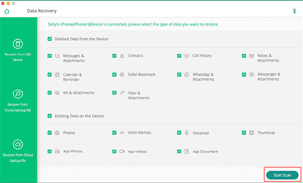
Task: Disable the Thumbnail checkbox
Action: [x=244, y=133]
